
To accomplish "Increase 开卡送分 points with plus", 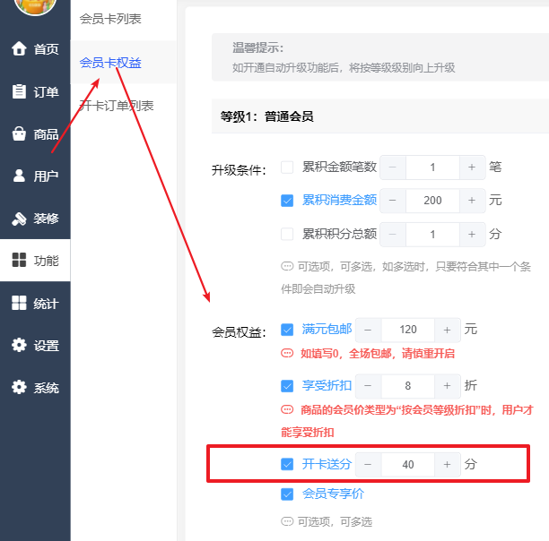I will [x=448, y=465].
